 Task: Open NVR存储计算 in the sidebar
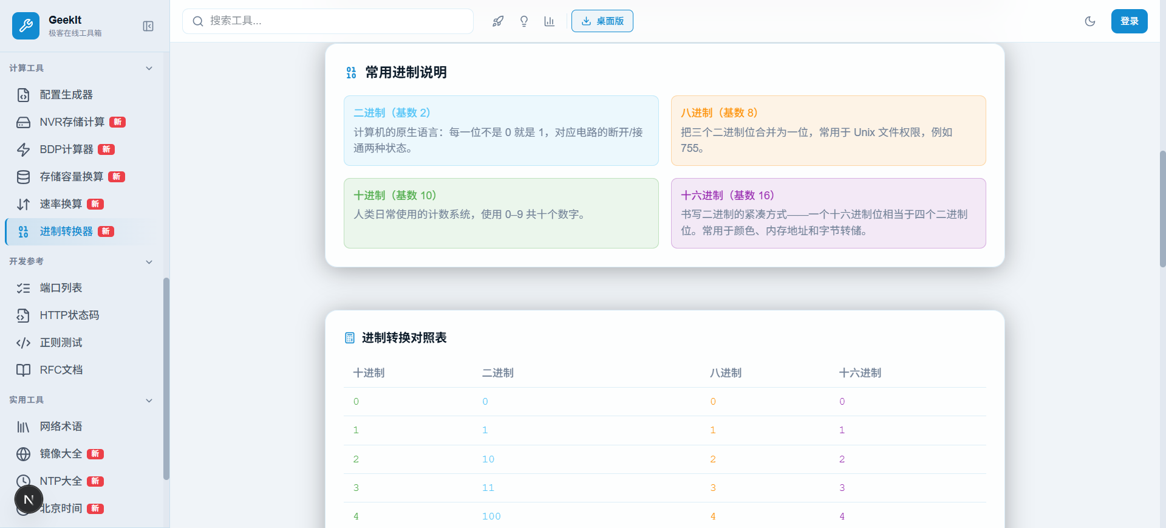tap(82, 122)
